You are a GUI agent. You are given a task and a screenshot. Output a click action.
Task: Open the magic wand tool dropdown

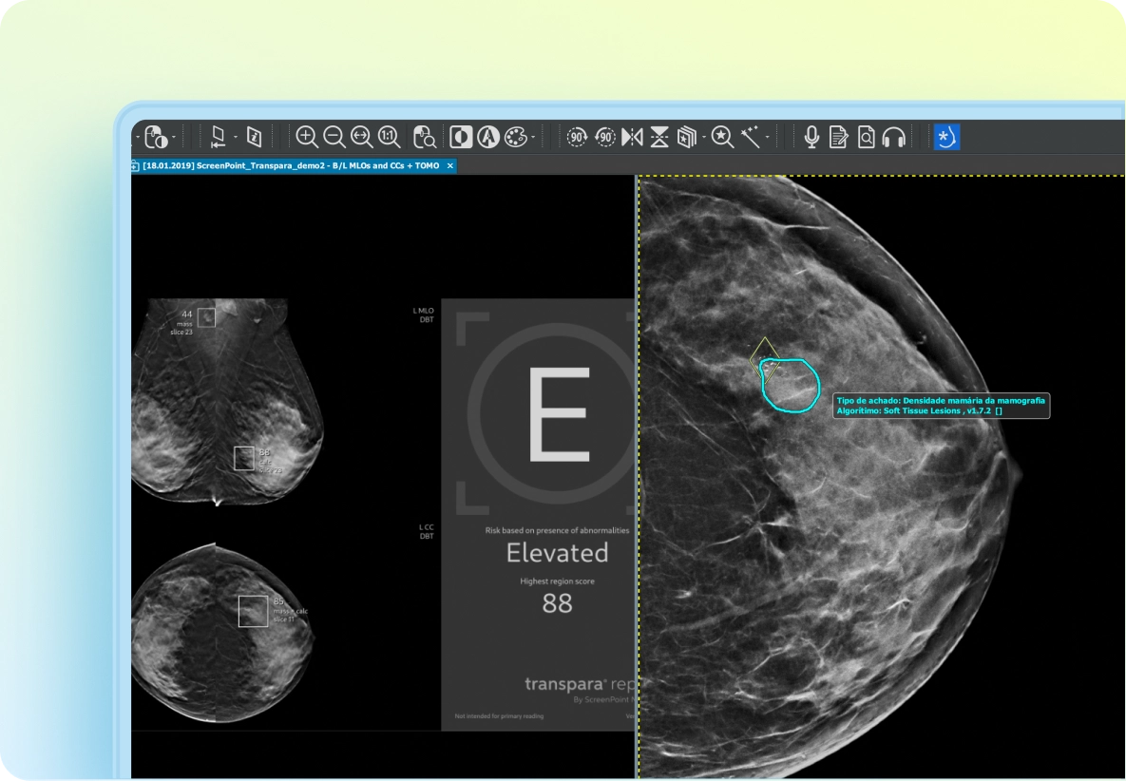767,137
